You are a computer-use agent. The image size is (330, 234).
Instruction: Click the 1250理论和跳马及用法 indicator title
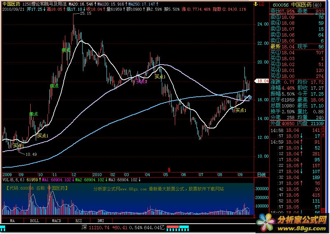coord(44,4)
